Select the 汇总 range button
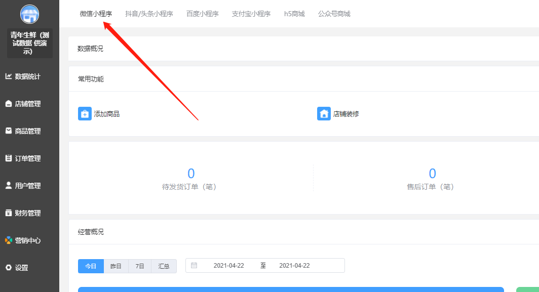The image size is (539, 292). [164, 266]
